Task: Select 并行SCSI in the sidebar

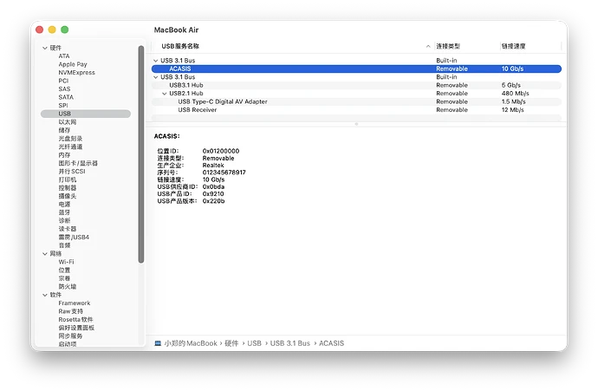Action: point(72,172)
